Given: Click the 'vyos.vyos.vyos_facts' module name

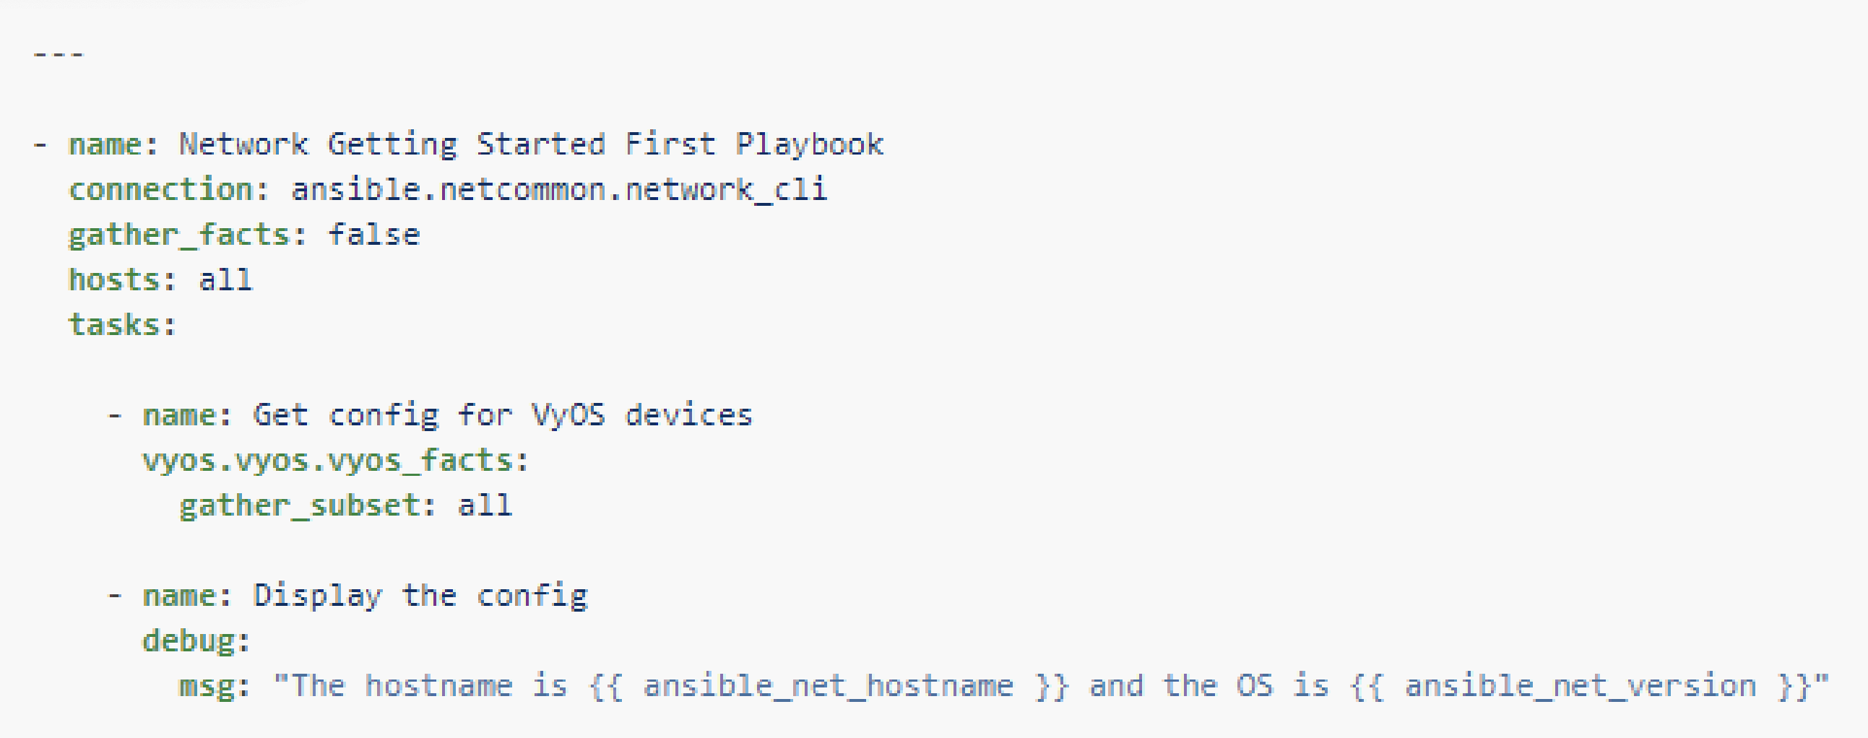Looking at the screenshot, I should (327, 461).
